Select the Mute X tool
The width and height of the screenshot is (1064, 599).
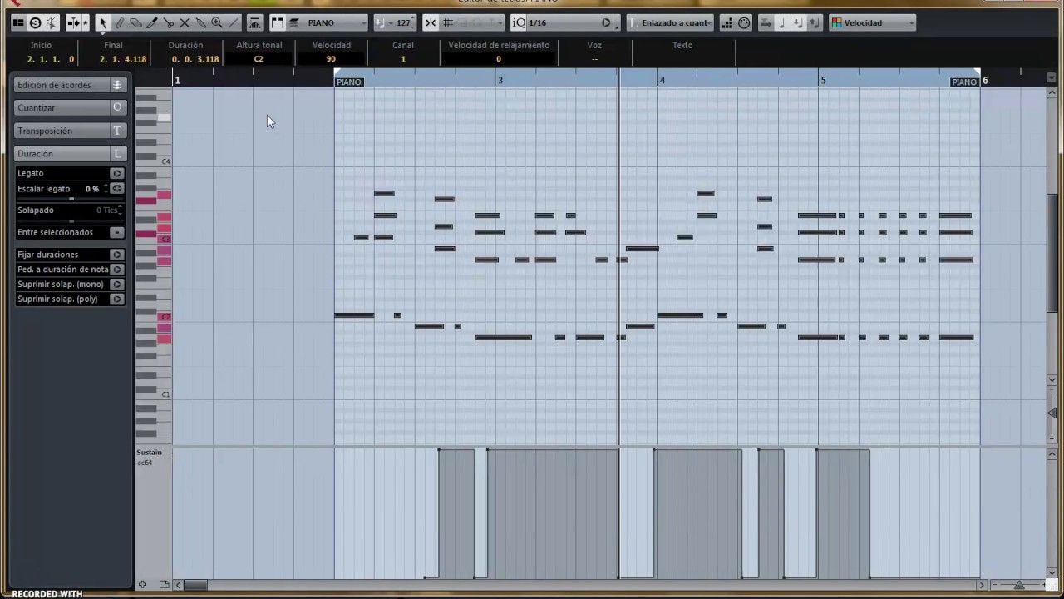point(185,22)
